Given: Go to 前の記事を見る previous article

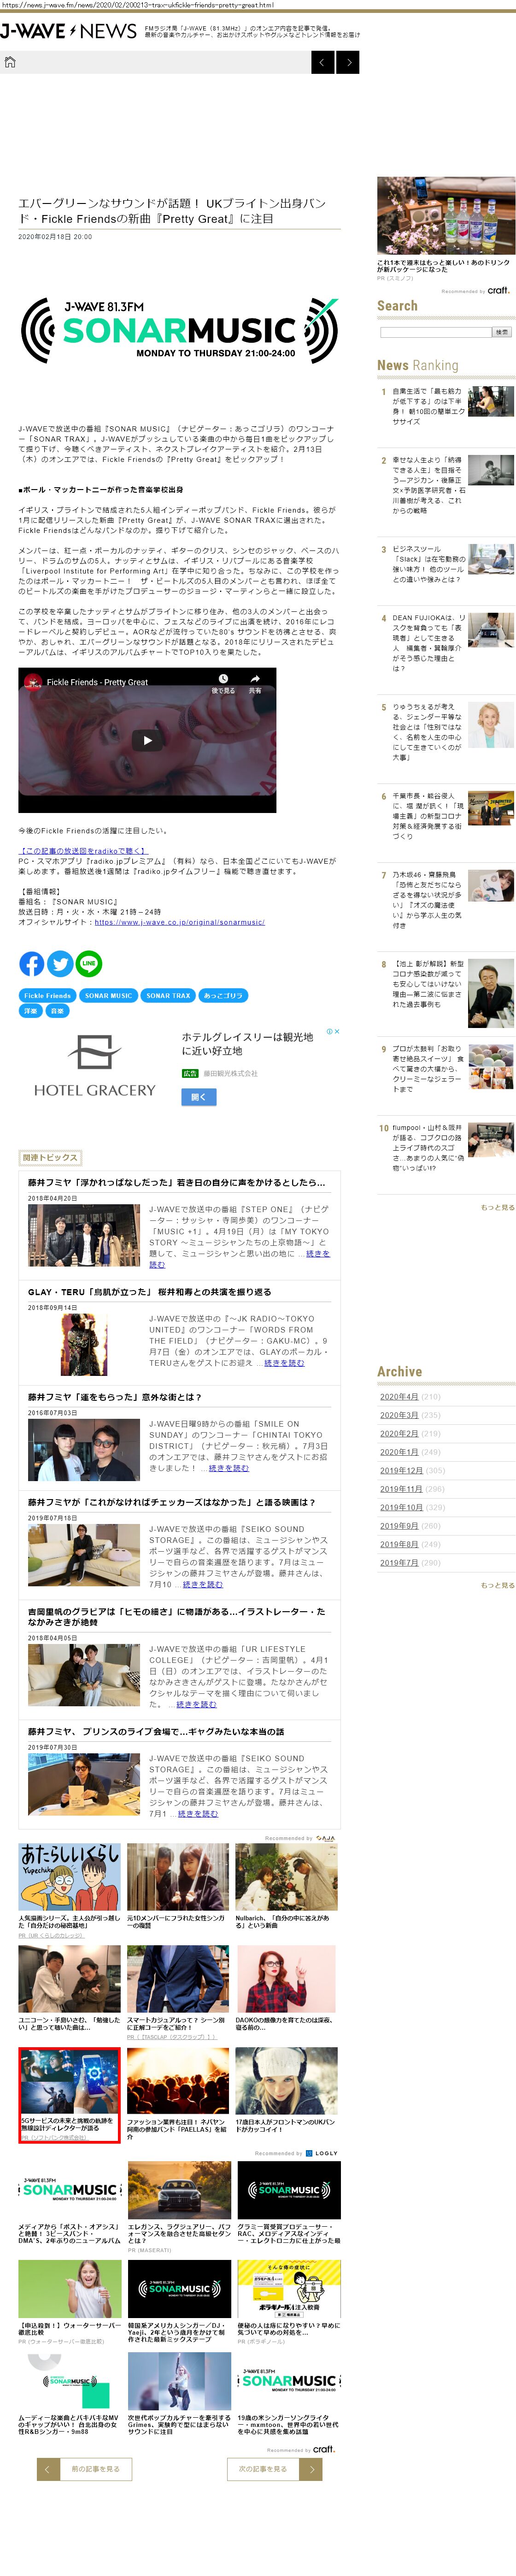Looking at the screenshot, I should [85, 2469].
